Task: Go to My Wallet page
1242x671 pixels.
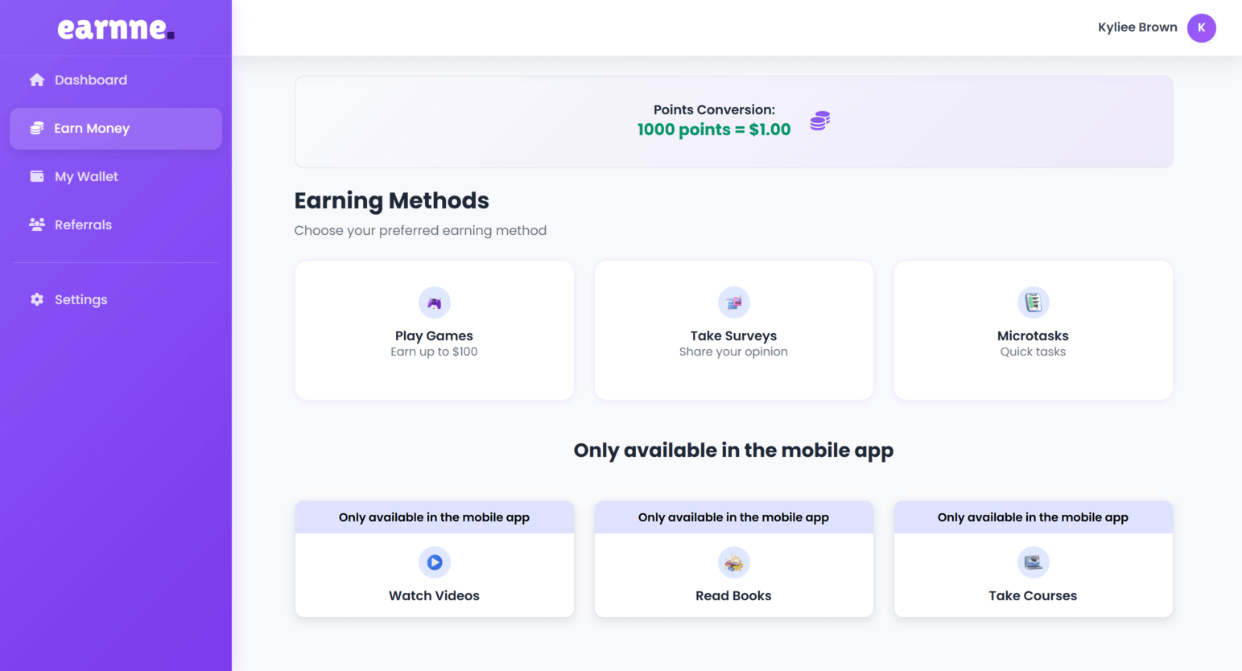Action: coord(86,176)
